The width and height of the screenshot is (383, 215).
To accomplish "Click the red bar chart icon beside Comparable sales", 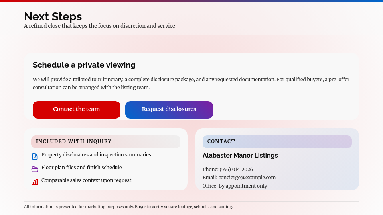I will click(35, 182).
